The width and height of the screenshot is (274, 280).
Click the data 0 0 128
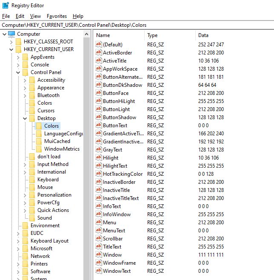(206, 174)
